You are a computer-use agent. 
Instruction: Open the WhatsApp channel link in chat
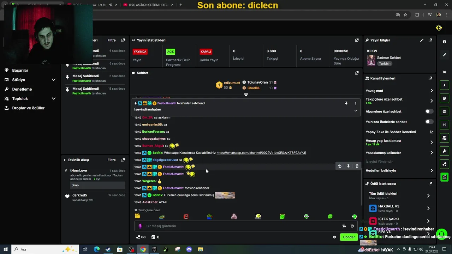click(x=261, y=153)
